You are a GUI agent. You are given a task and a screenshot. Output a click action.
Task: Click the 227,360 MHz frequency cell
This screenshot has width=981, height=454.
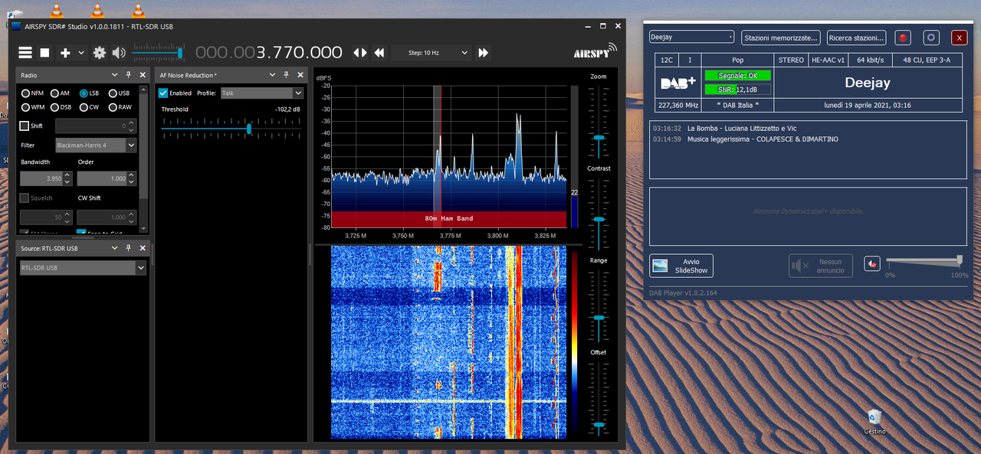(x=678, y=105)
